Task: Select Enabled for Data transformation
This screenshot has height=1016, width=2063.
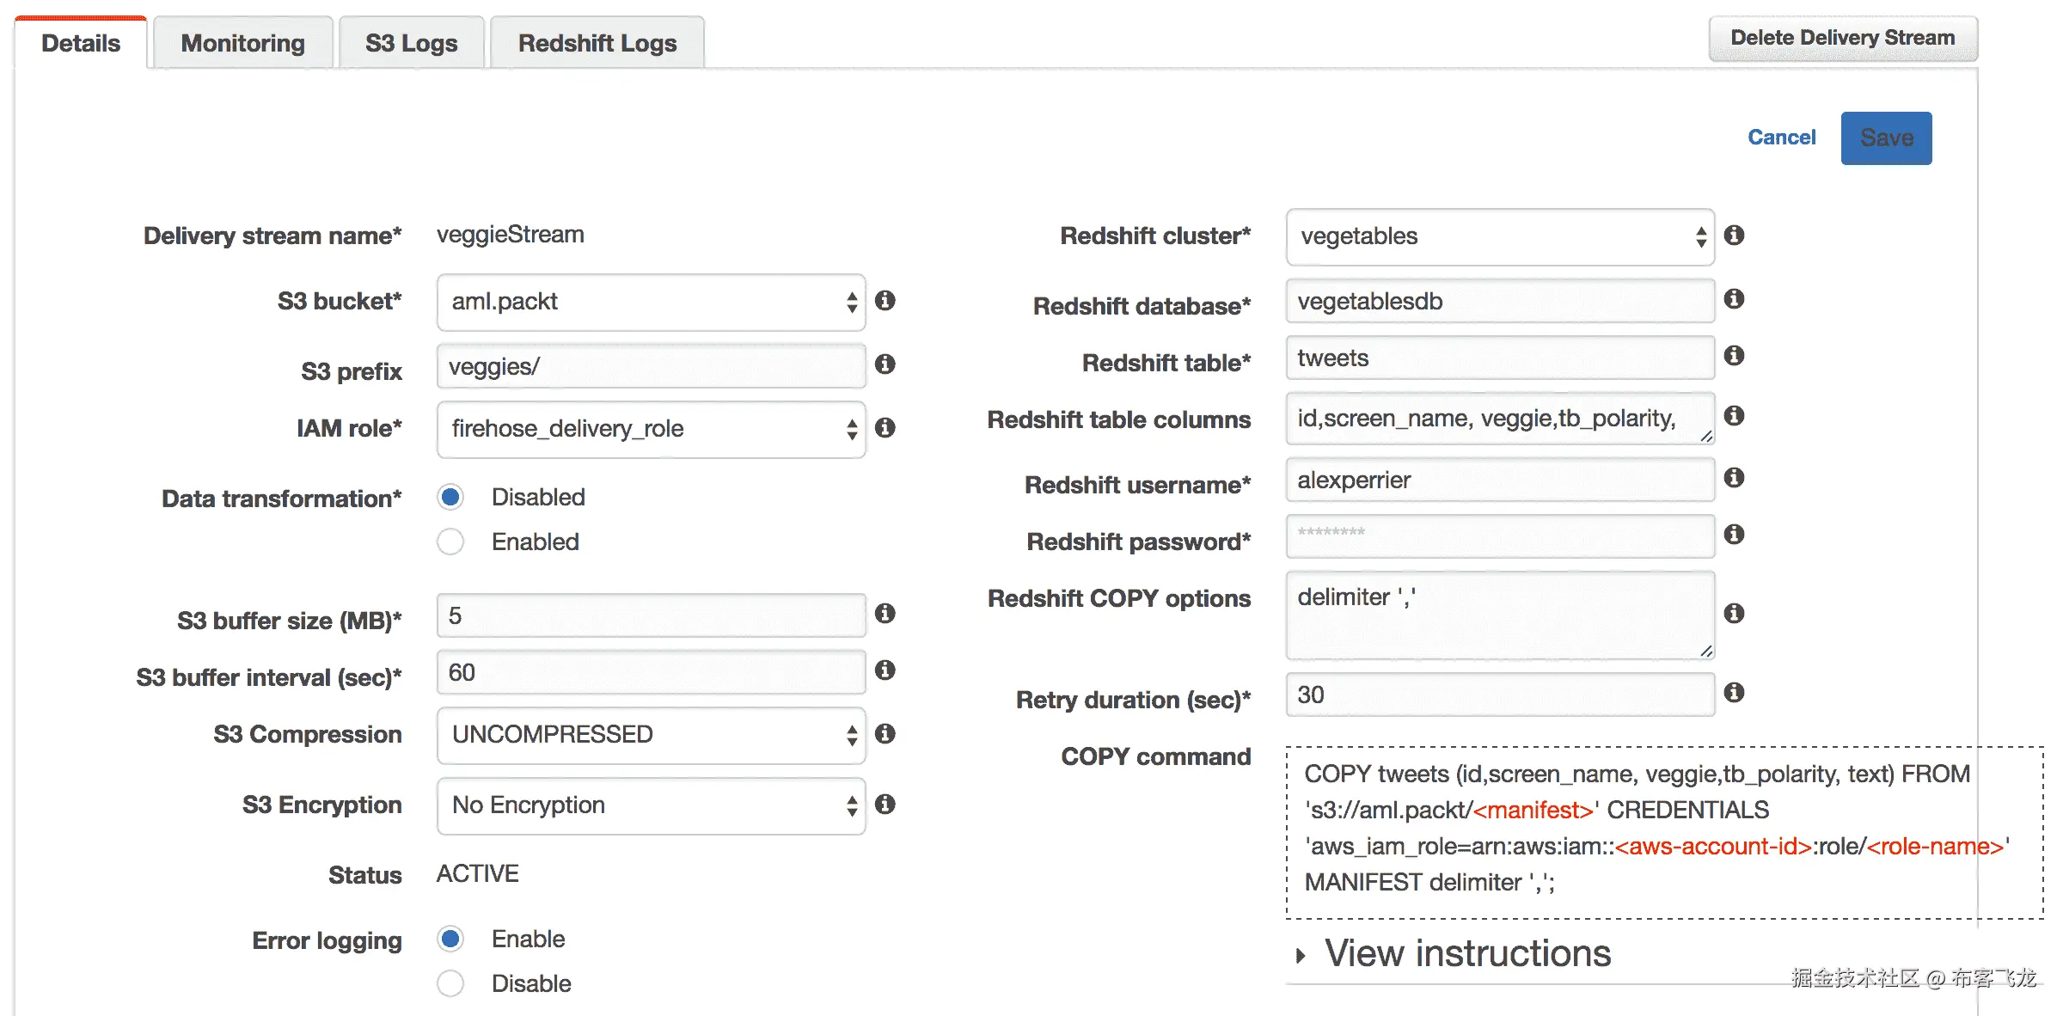Action: click(450, 542)
